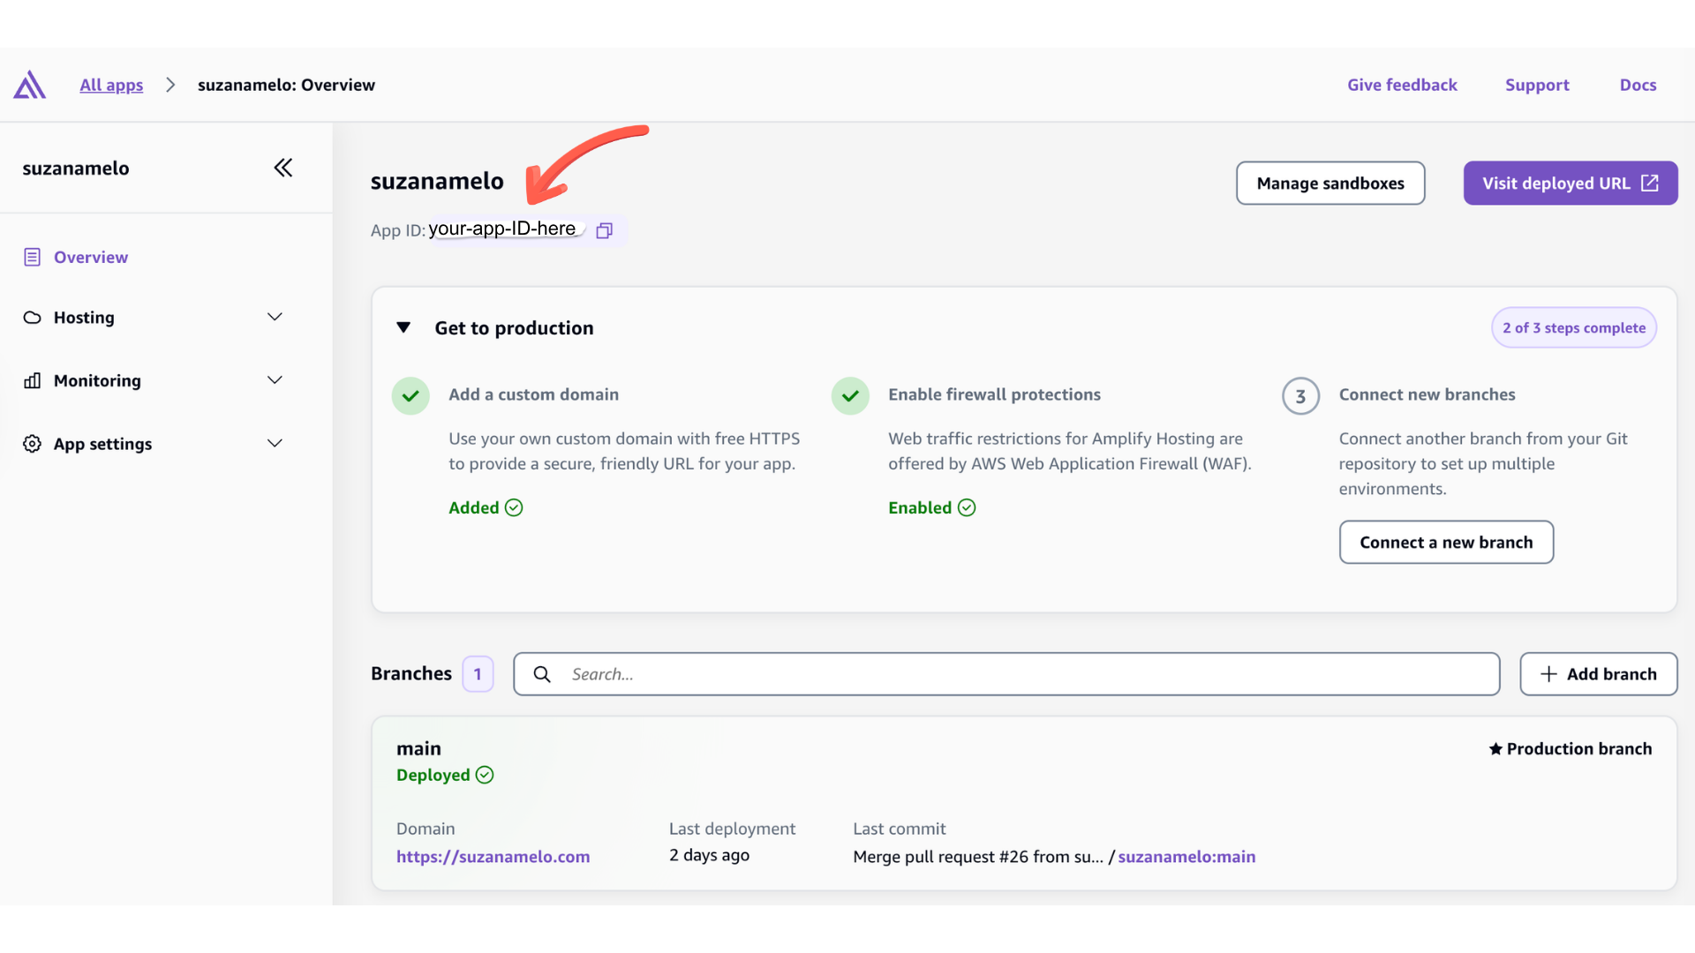Screen dimensions: 1695x953
Task: Click the 2 days ago deployment value
Action: pyautogui.click(x=709, y=855)
